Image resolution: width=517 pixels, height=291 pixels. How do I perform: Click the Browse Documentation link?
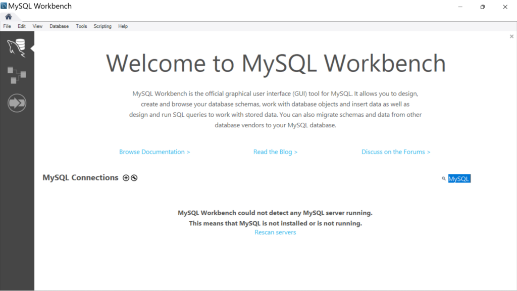click(x=154, y=152)
